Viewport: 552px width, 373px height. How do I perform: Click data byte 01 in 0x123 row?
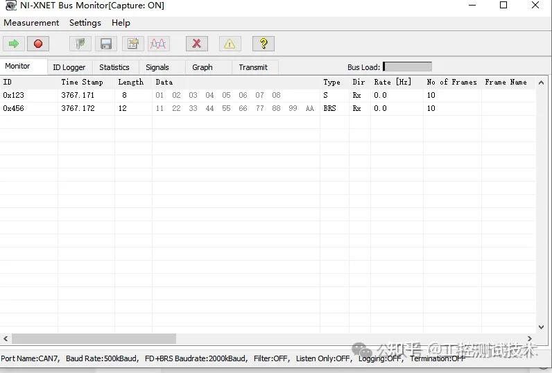159,96
